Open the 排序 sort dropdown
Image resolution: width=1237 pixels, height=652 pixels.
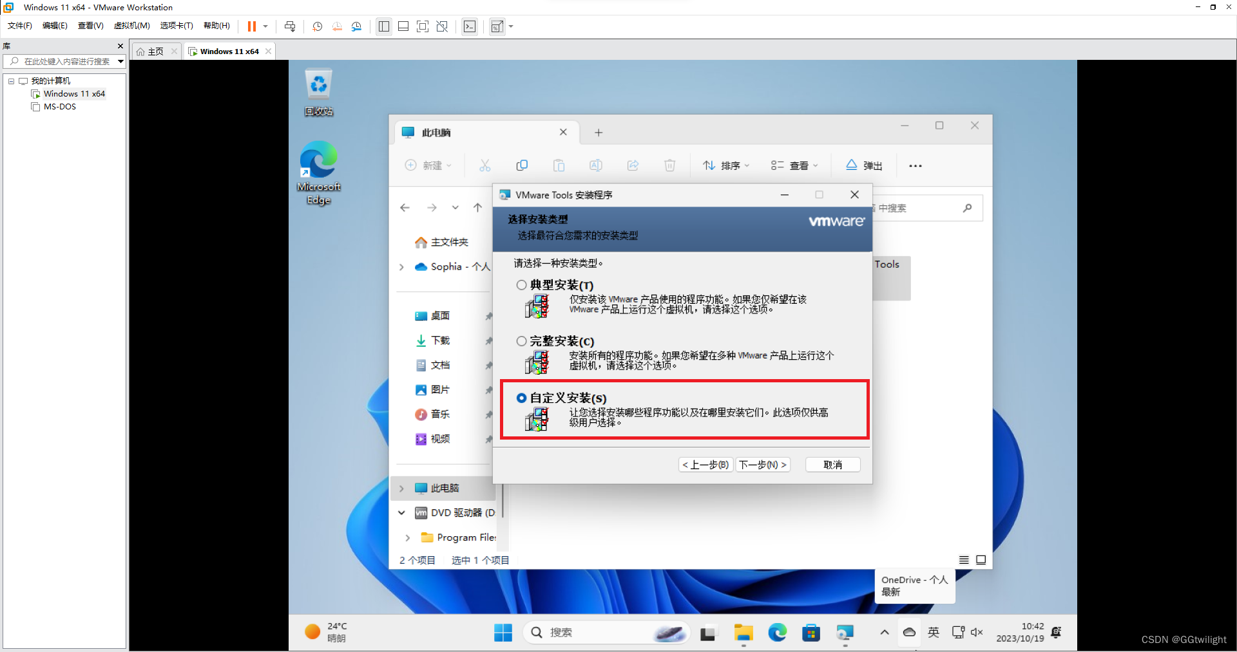726,165
